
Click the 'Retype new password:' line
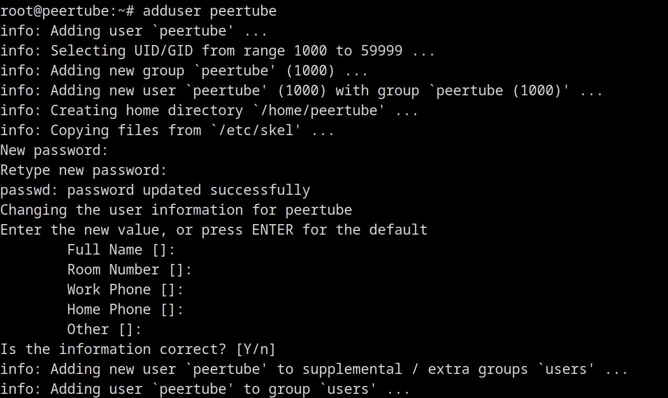pyautogui.click(x=83, y=170)
